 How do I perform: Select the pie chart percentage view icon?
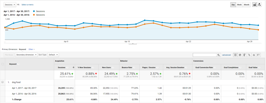coord(240,55)
